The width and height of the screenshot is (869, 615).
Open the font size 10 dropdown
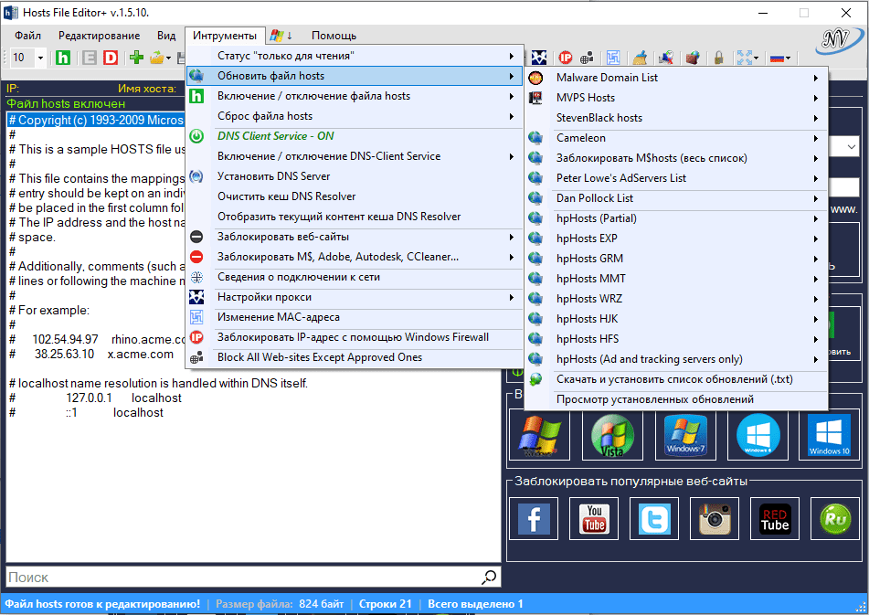[x=40, y=58]
